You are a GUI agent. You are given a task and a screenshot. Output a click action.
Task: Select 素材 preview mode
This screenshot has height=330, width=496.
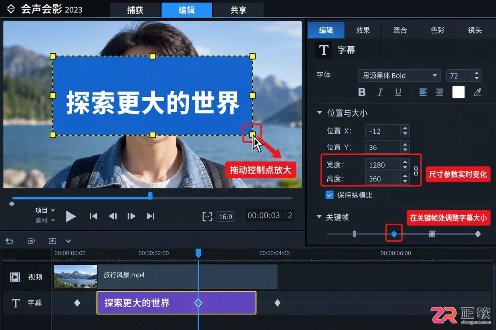[45, 220]
